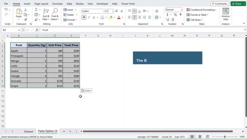Toggle Underline formatting
This screenshot has width=247, height=139.
(x=94, y=17)
